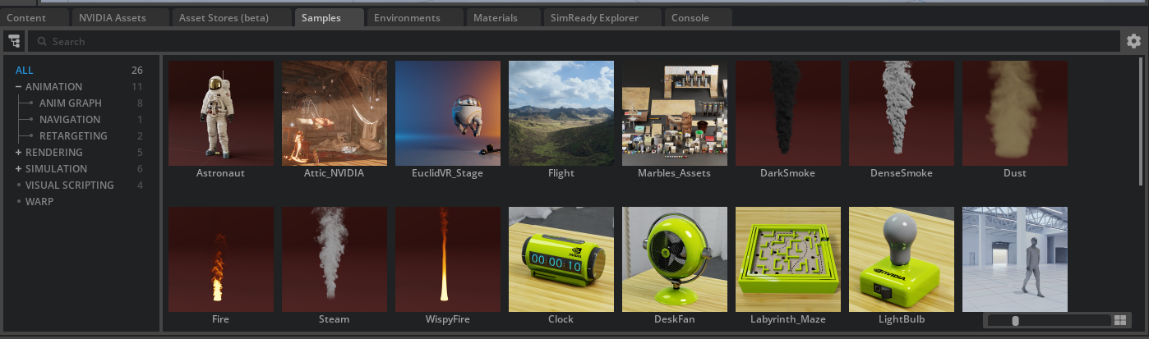Click the Astronaut name label
The height and width of the screenshot is (339, 1149).
(221, 173)
